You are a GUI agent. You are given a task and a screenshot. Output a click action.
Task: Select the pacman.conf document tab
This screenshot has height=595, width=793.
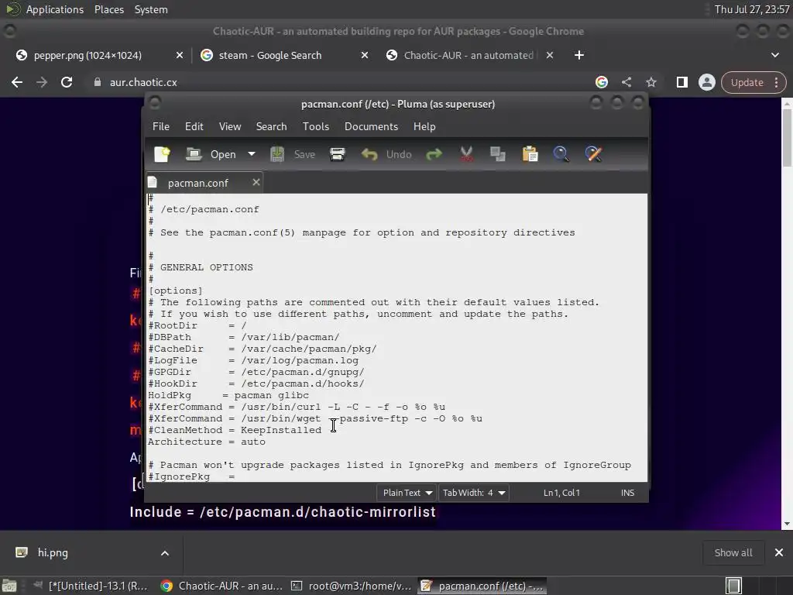coord(197,183)
